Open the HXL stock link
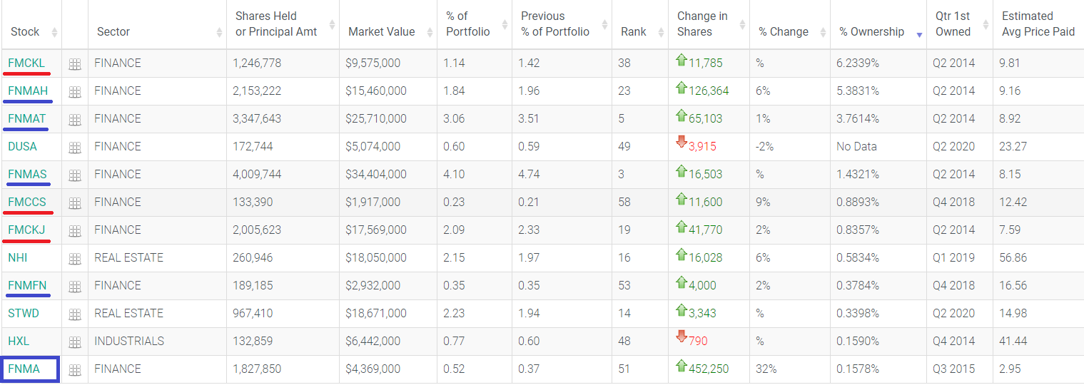 [x=19, y=341]
